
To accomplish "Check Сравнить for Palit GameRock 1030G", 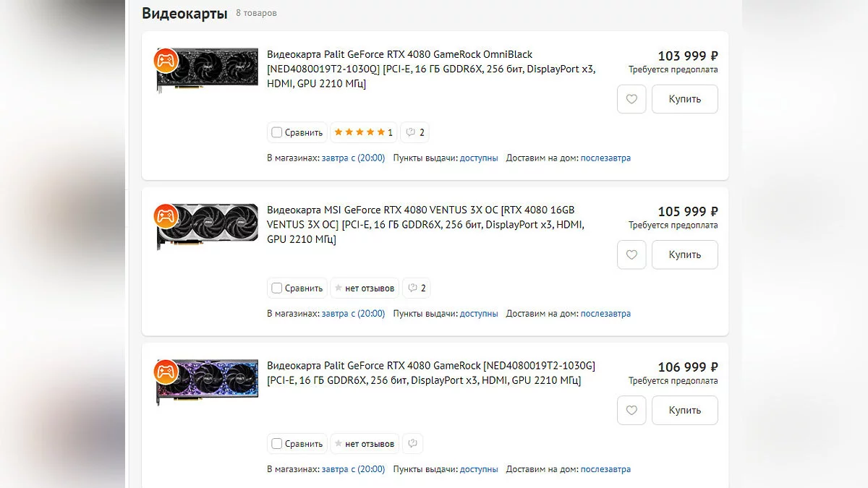I will [x=297, y=443].
